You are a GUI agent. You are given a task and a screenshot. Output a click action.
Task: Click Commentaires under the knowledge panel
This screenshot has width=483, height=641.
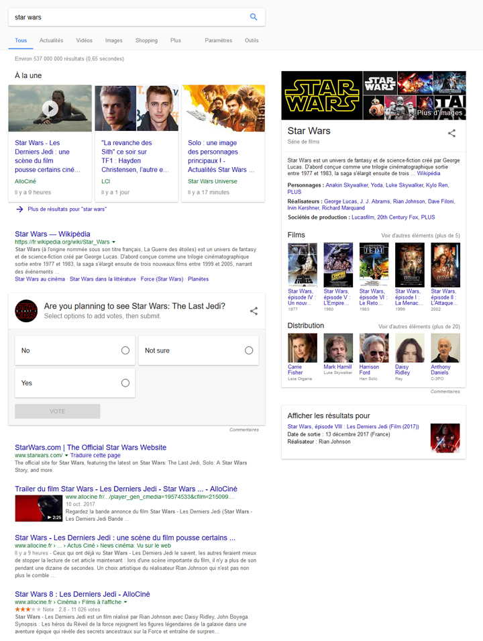point(445,391)
